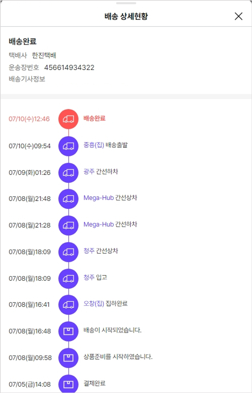
Task: Select the 청주 link in the 간선상차 row
Action: [x=89, y=251]
